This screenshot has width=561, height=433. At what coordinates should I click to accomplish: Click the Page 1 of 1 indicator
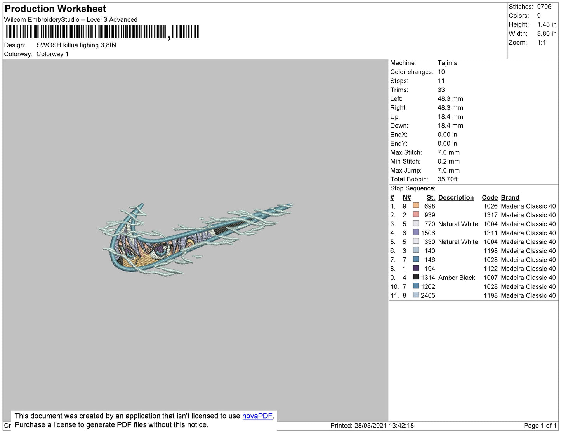(x=540, y=425)
